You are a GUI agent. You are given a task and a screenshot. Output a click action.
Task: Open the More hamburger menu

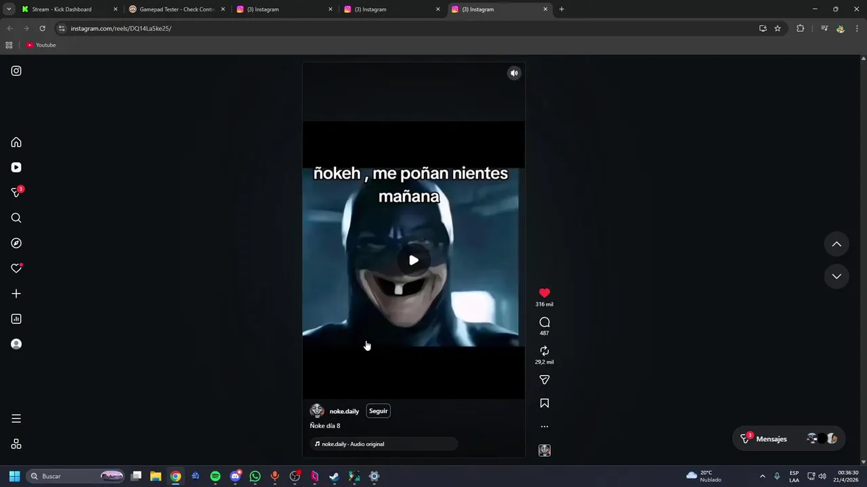point(16,419)
